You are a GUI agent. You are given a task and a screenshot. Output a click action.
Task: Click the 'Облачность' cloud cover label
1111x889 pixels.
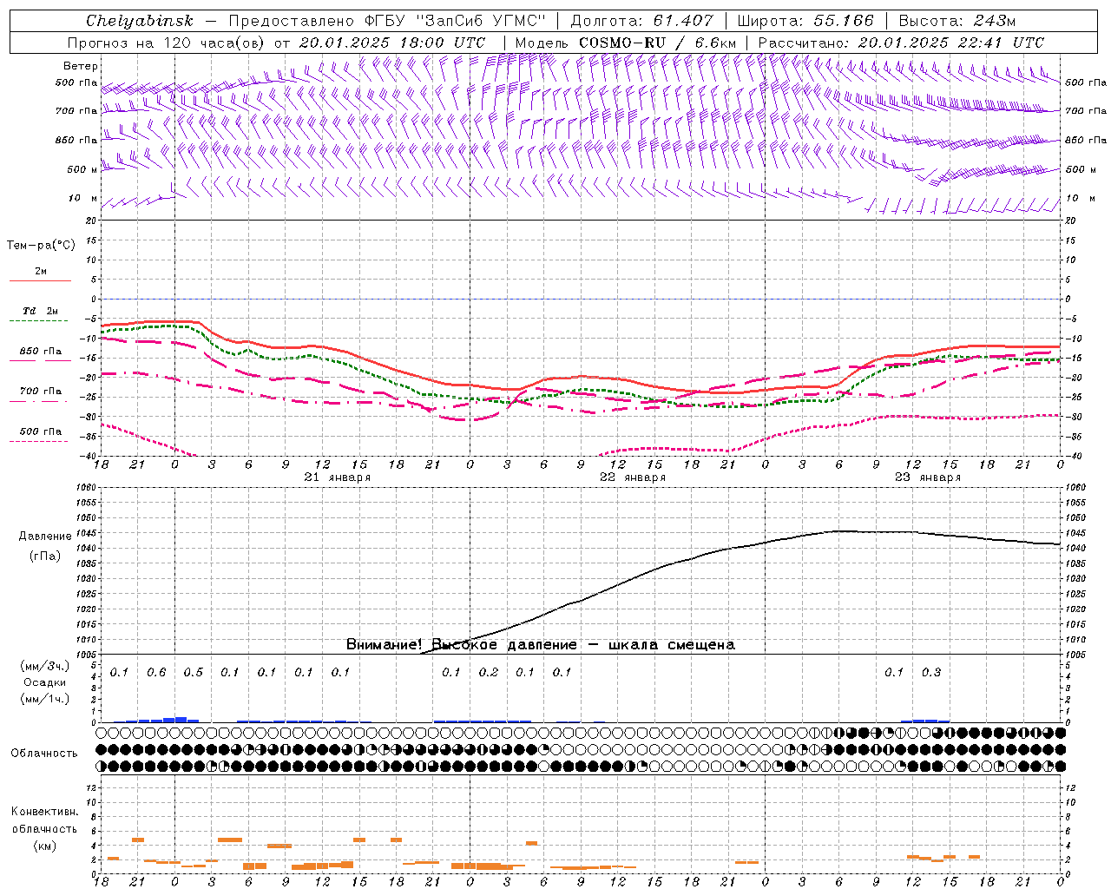click(x=44, y=754)
